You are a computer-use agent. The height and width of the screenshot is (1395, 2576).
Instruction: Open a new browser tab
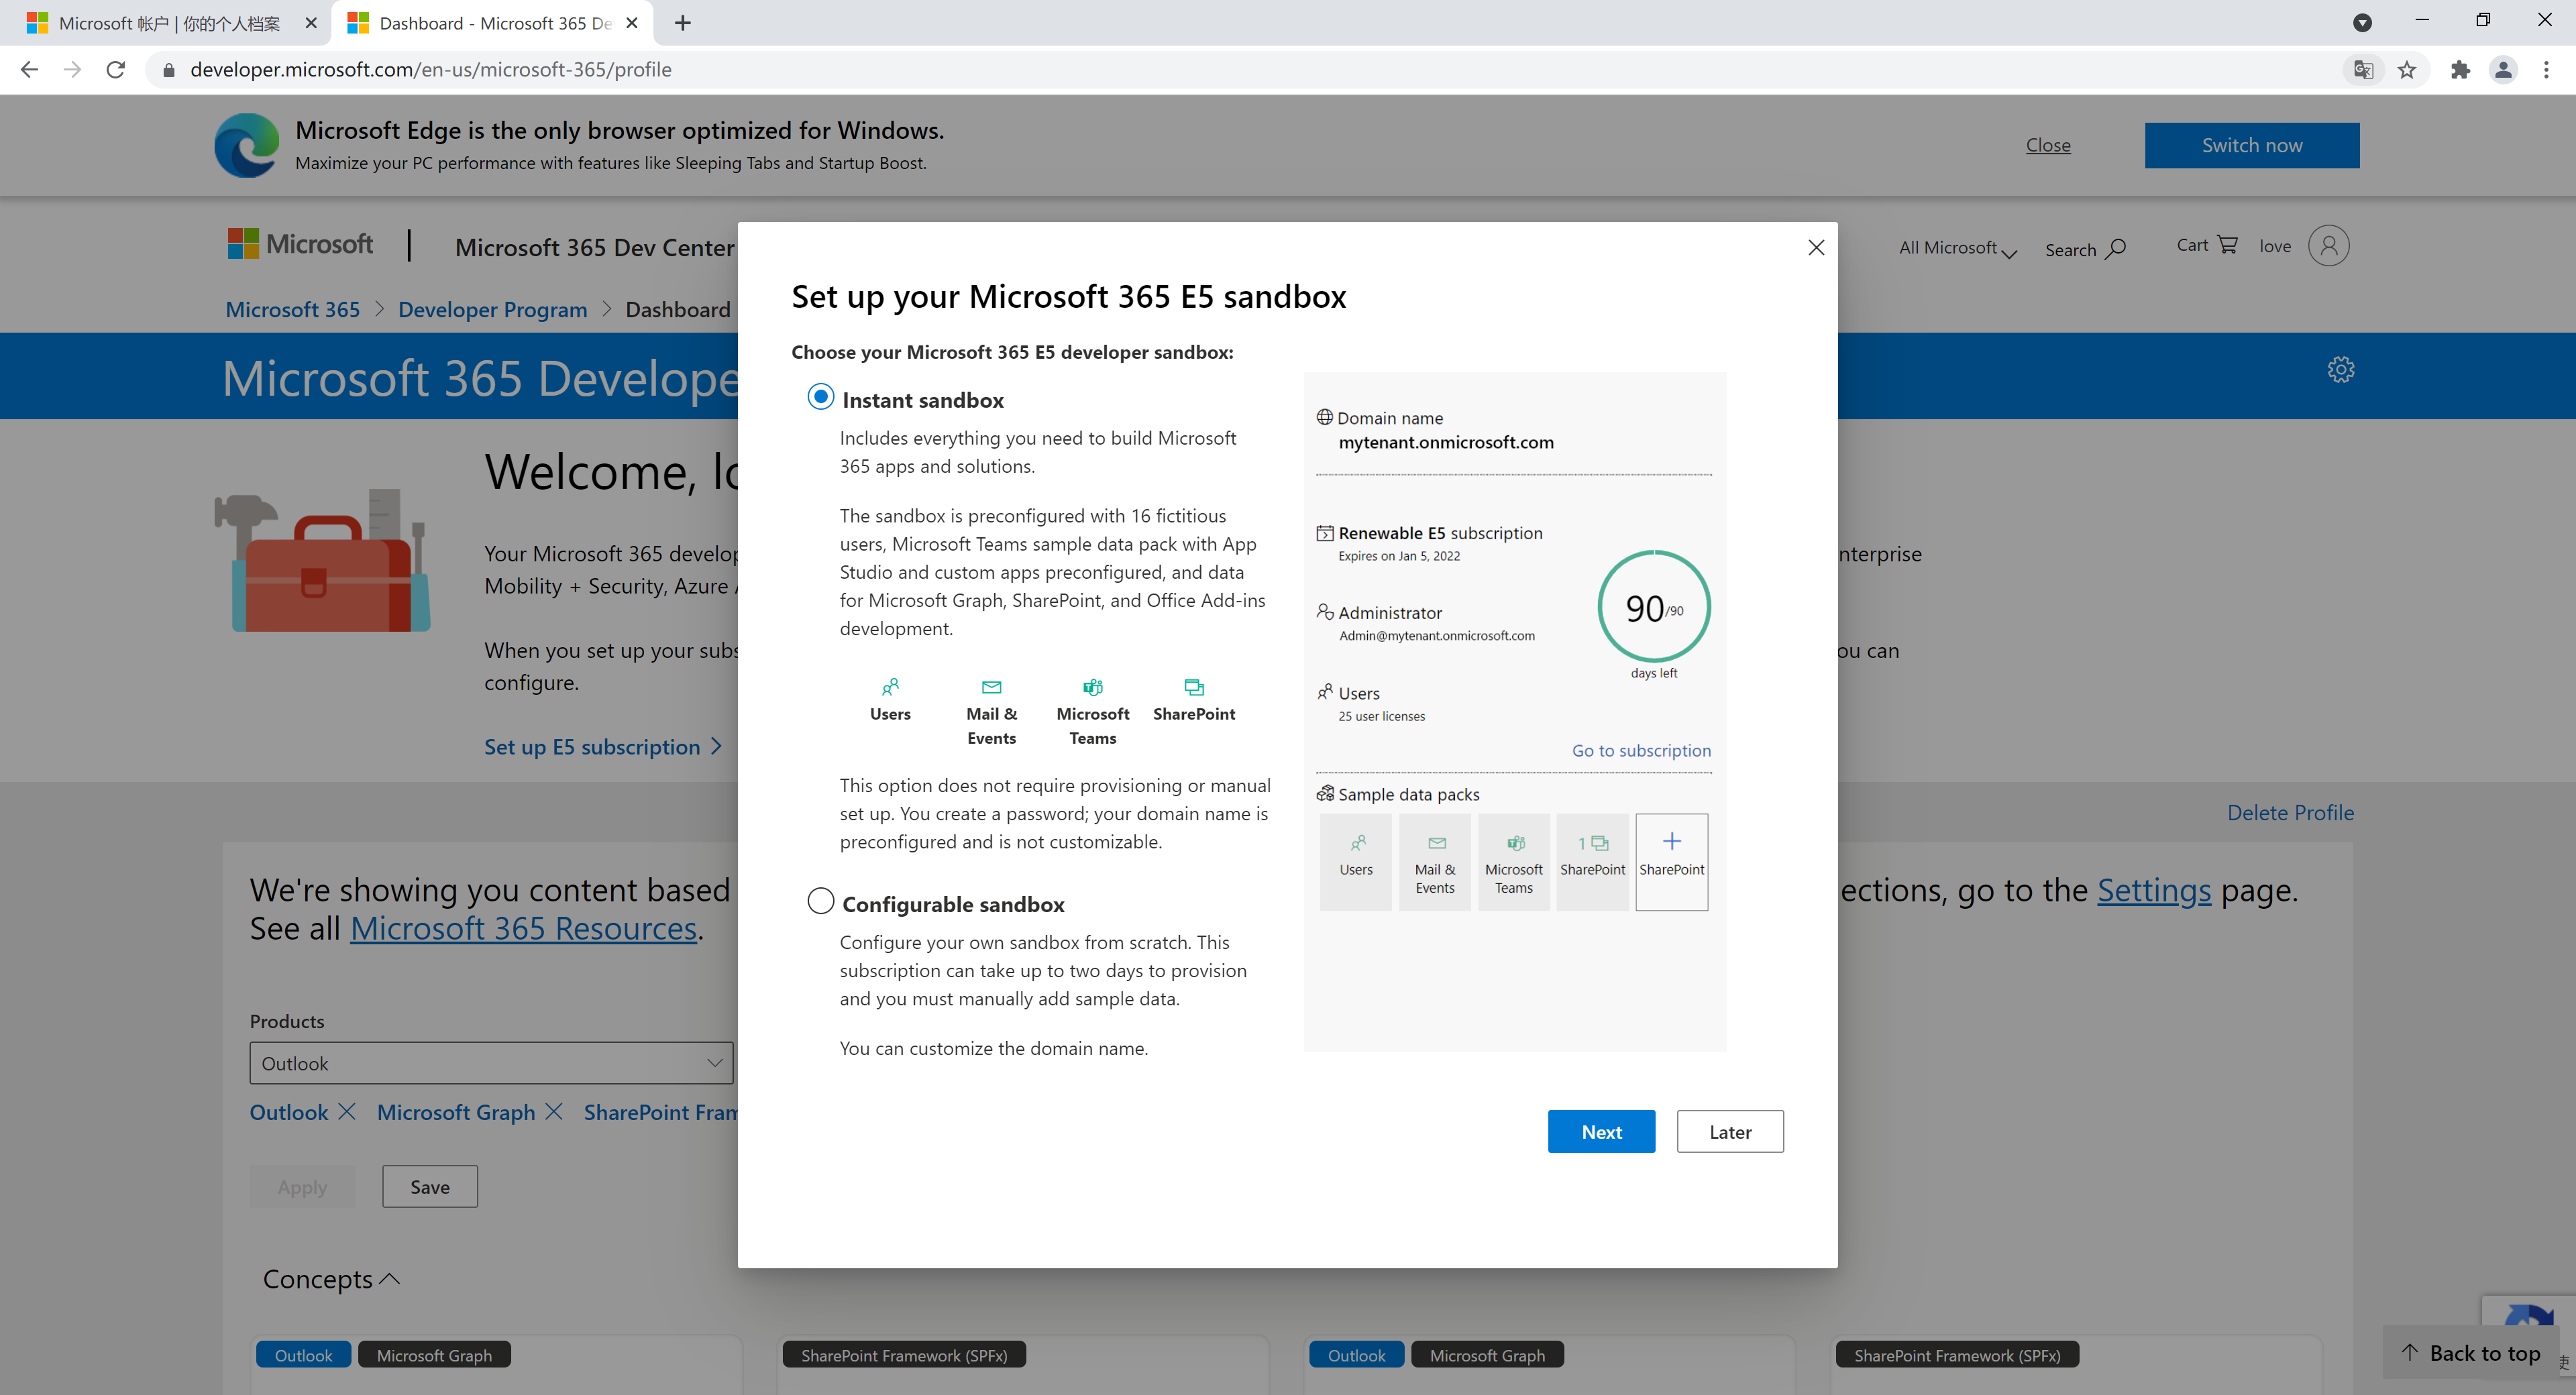pyautogui.click(x=683, y=23)
